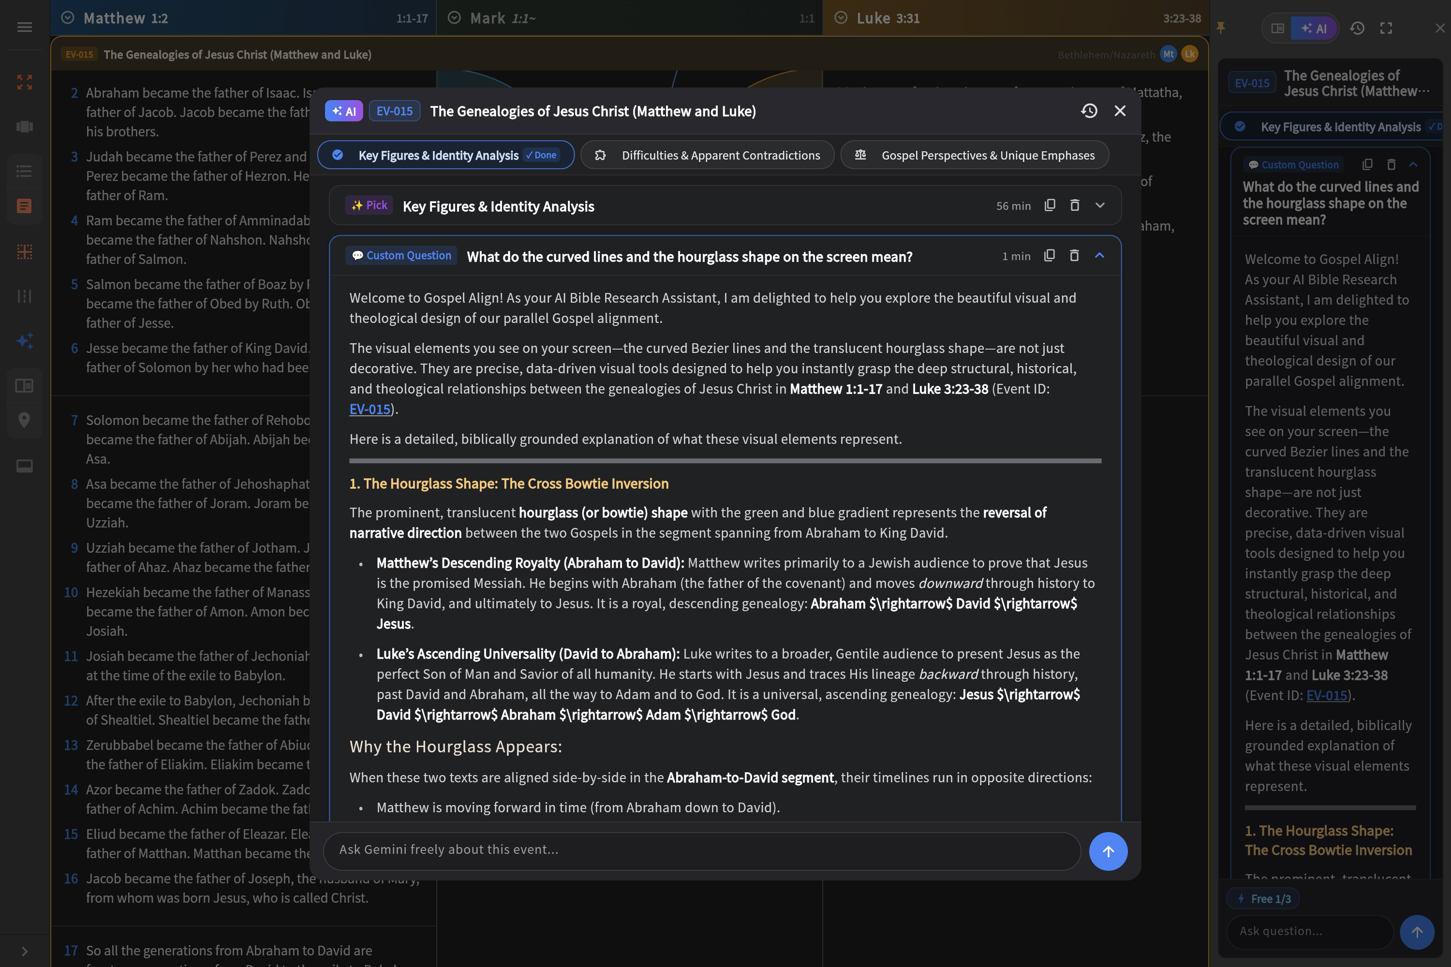Focus the Ask Gemini input field
The image size is (1451, 967).
pyautogui.click(x=702, y=851)
